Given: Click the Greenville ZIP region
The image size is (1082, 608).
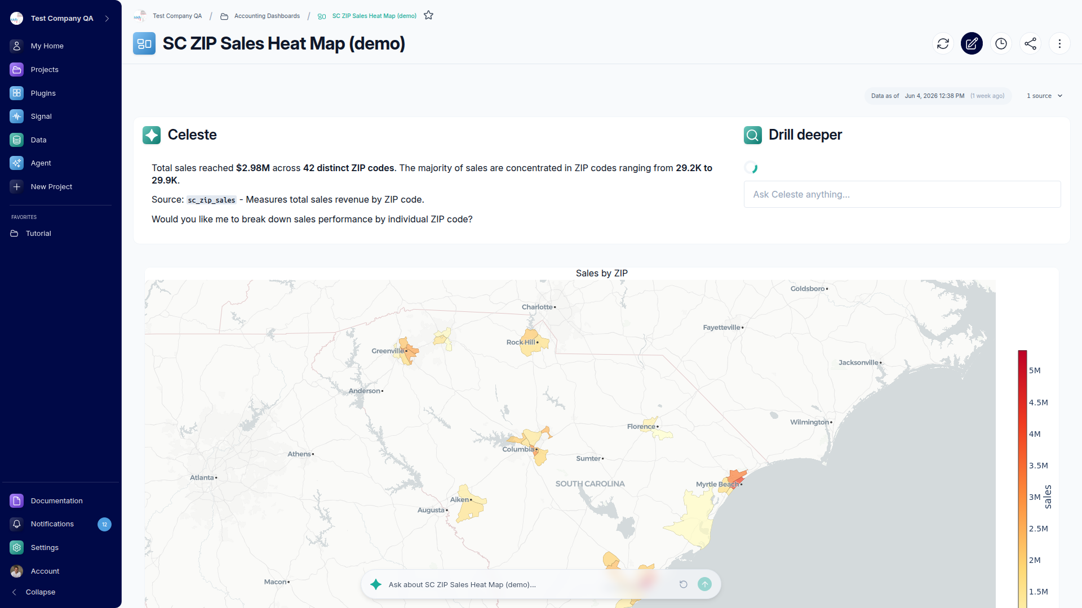Looking at the screenshot, I should [407, 351].
